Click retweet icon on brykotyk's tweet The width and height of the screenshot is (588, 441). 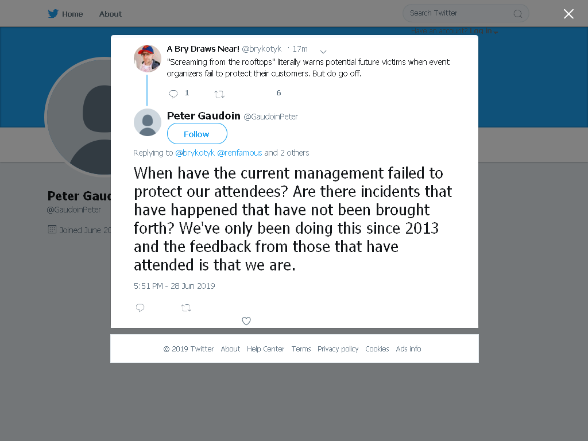click(x=219, y=94)
